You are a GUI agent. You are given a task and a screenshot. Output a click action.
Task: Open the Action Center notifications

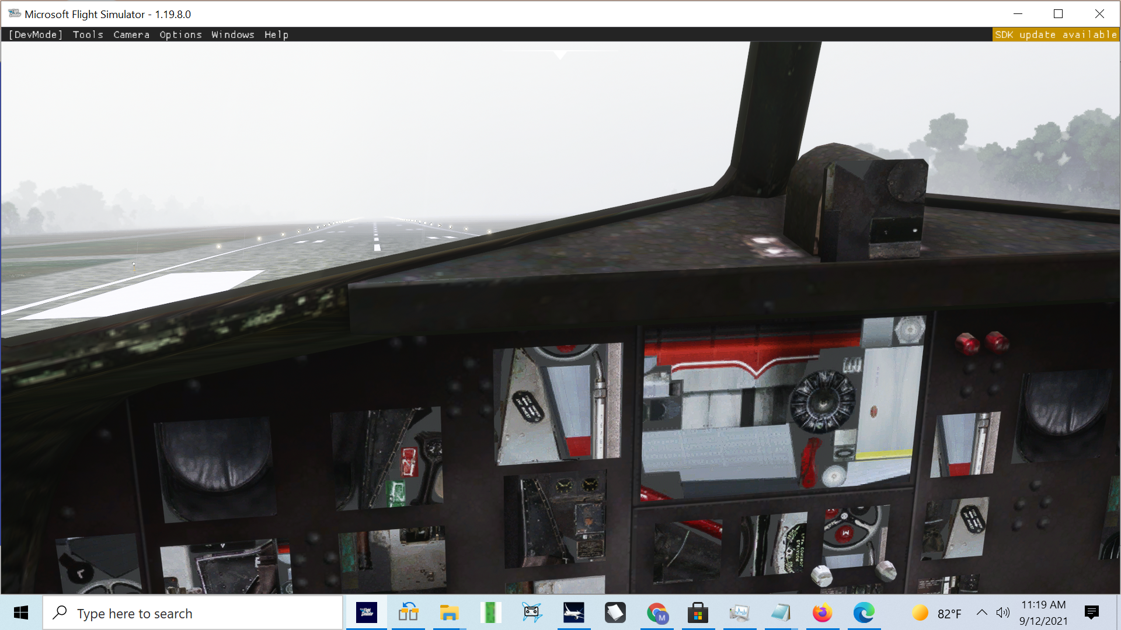click(1091, 612)
